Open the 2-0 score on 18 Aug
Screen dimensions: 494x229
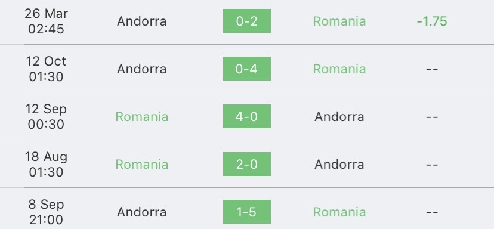coord(246,164)
